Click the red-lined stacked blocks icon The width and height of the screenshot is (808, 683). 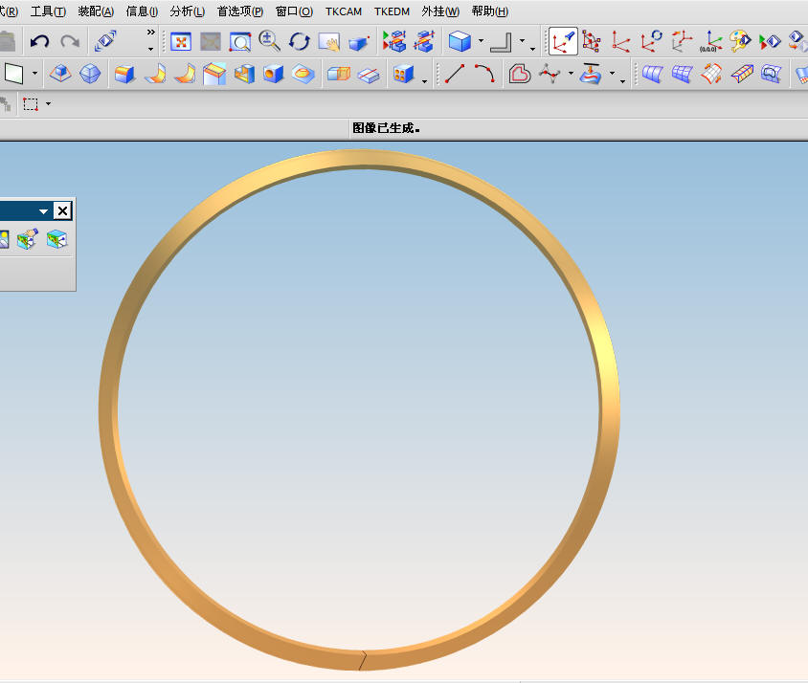pyautogui.click(x=424, y=41)
